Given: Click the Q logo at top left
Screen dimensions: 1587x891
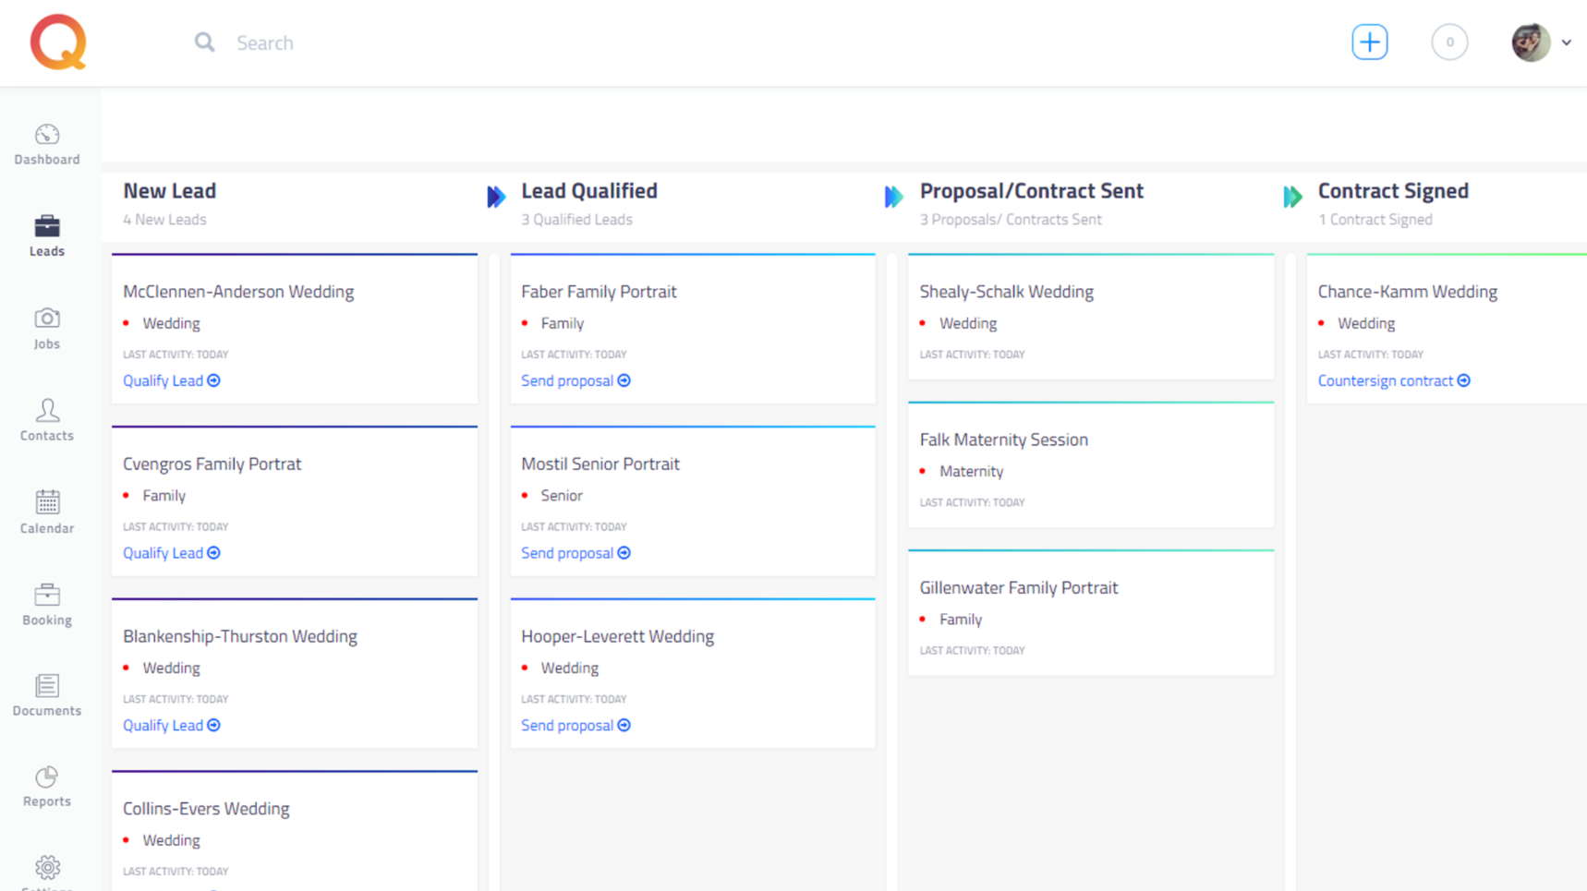Looking at the screenshot, I should (58, 42).
